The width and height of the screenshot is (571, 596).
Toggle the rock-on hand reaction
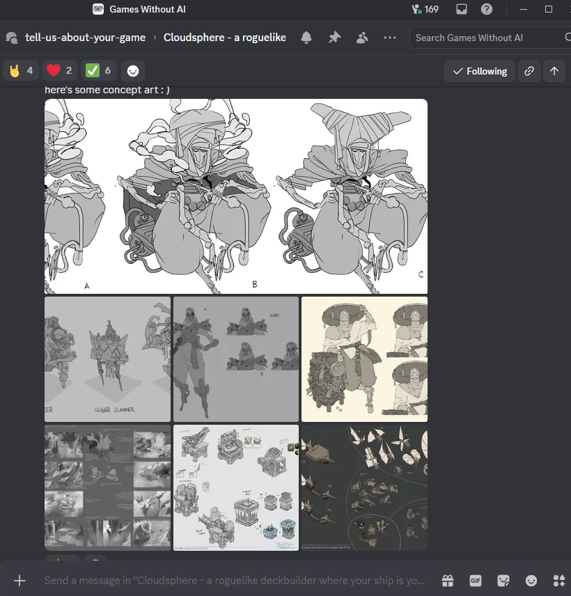[21, 71]
